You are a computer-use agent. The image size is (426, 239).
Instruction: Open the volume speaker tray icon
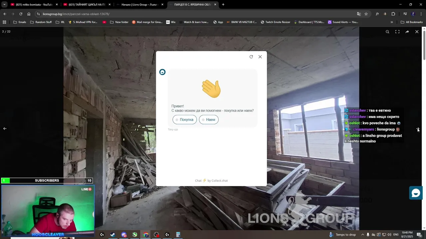[389, 235]
